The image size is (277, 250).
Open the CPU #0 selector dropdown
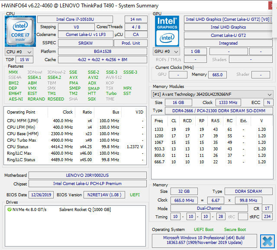tap(19, 52)
